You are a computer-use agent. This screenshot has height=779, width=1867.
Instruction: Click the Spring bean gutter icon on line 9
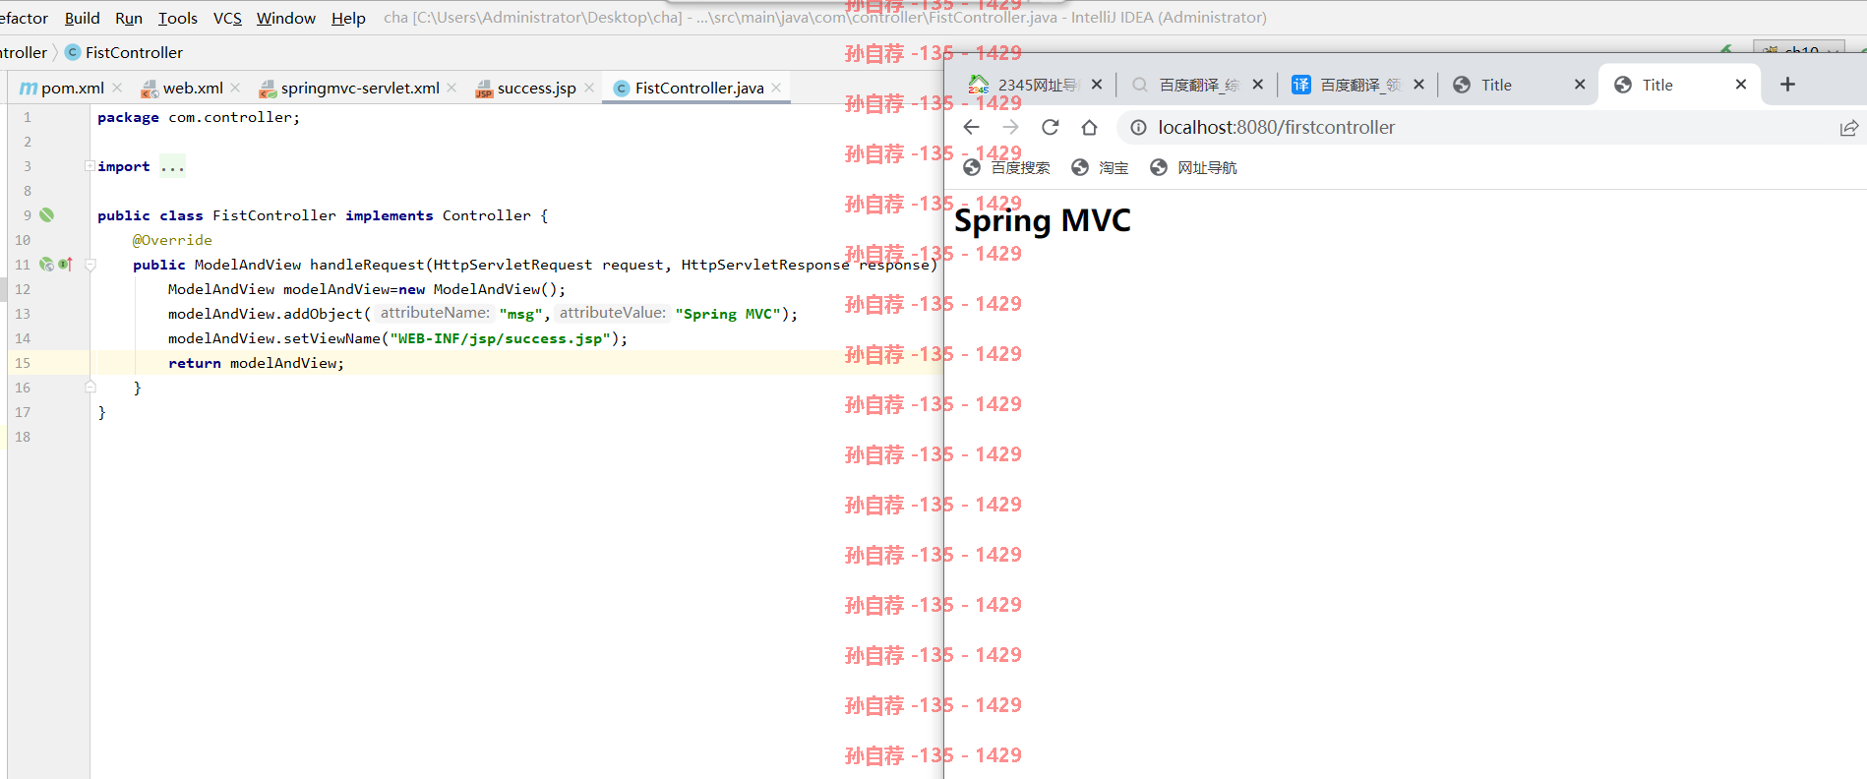click(46, 214)
